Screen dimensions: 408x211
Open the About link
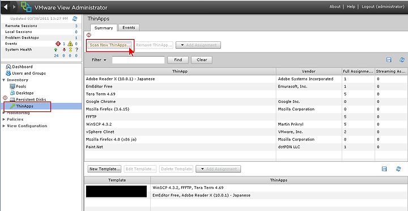tap(335, 7)
